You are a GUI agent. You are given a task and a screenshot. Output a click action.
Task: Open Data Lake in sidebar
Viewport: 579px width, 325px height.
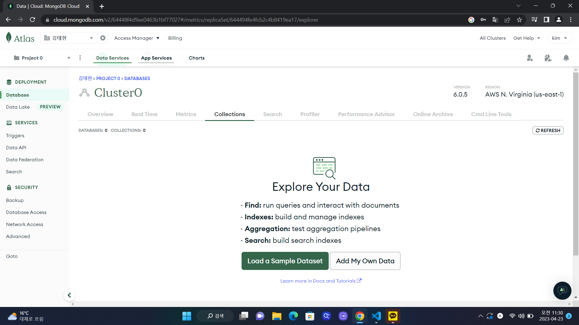[x=18, y=107]
